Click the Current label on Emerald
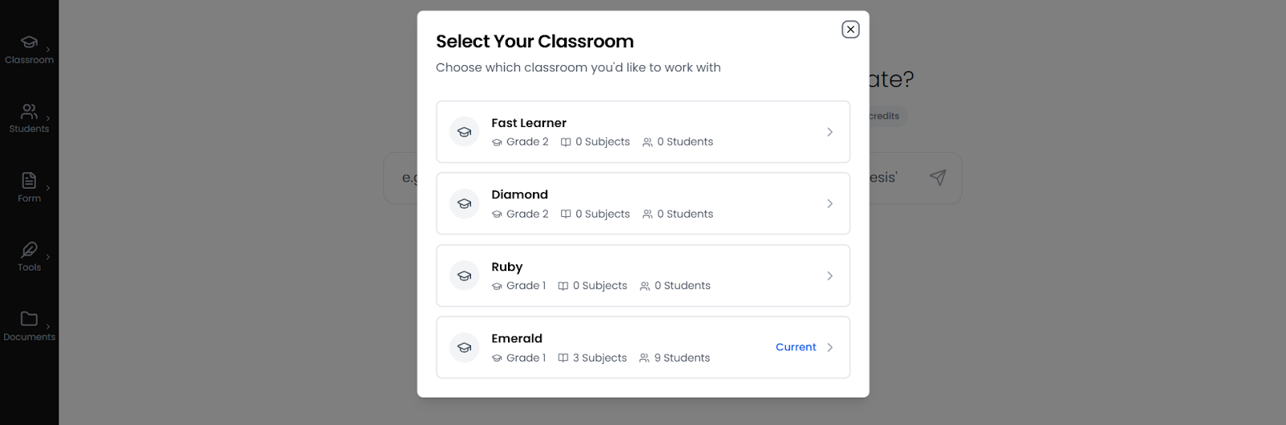The image size is (1286, 425). tap(796, 347)
